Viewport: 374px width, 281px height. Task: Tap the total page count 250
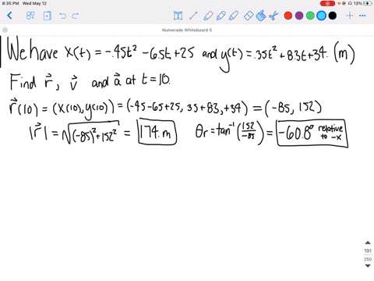(x=368, y=259)
